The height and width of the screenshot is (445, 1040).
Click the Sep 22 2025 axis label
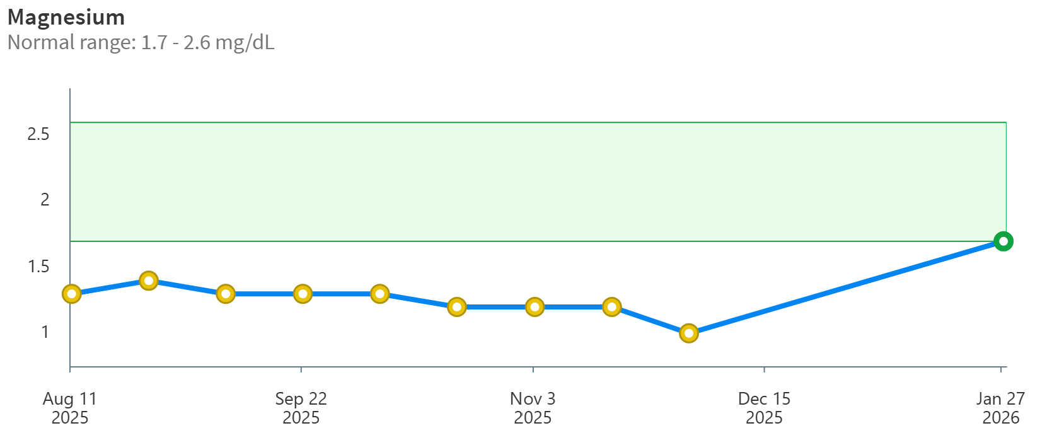[301, 408]
